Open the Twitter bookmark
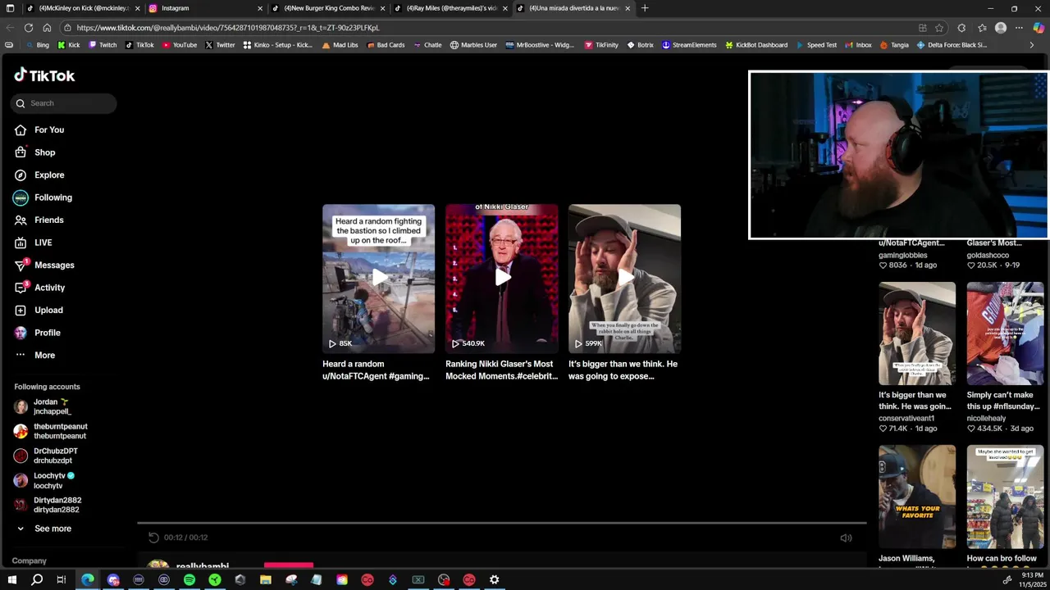This screenshot has height=590, width=1050. click(220, 45)
